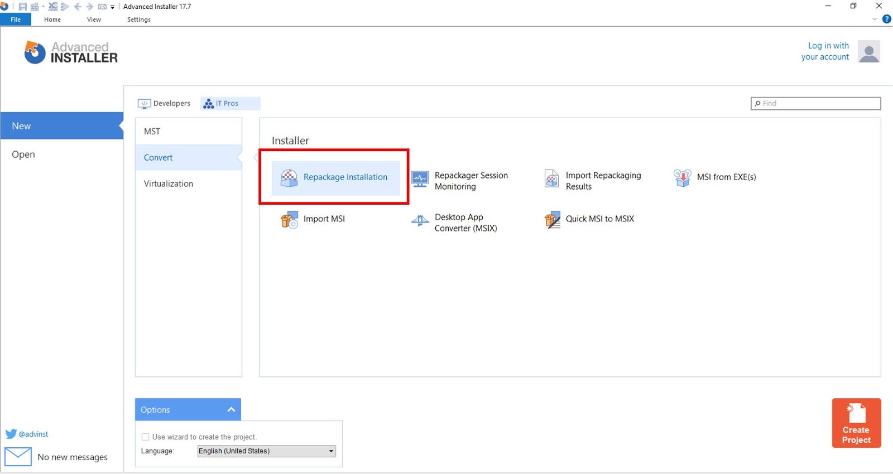
Task: Click the Developers monitor icon
Action: [144, 104]
